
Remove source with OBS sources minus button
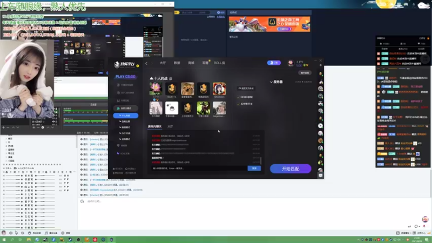[x=38, y=127]
